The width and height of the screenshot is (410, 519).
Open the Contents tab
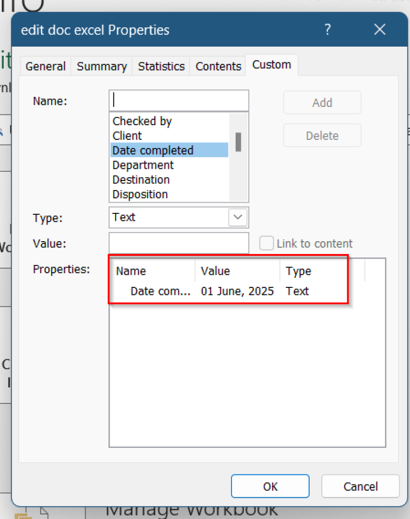[x=217, y=66]
